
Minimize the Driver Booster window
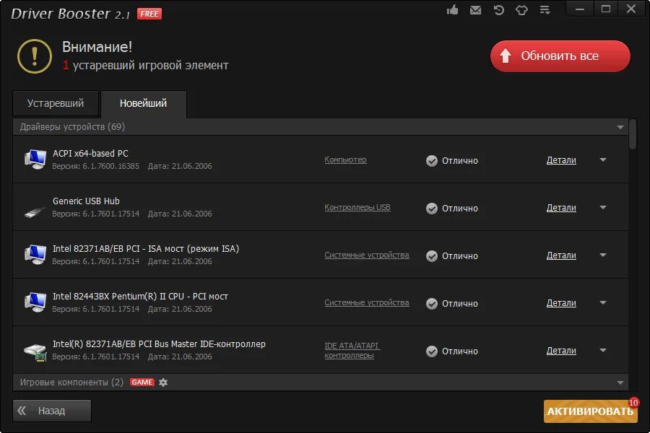coord(580,9)
